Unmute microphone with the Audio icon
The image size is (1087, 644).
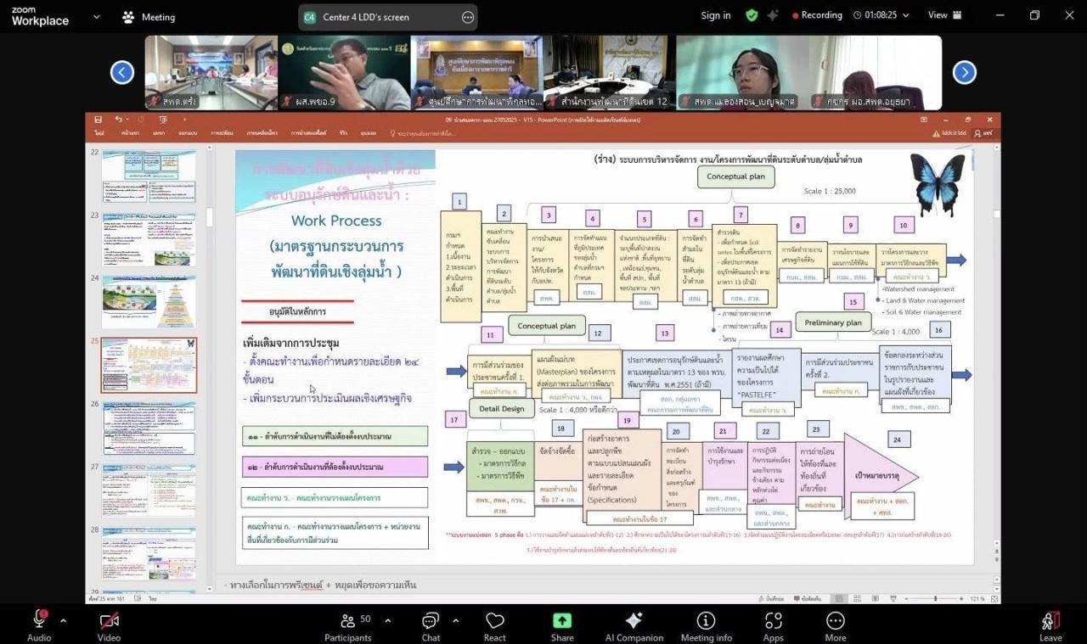pos(39,622)
